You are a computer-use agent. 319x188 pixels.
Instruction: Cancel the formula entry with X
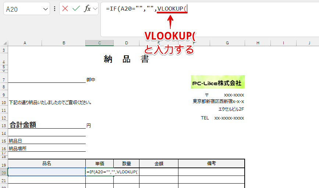(65, 8)
